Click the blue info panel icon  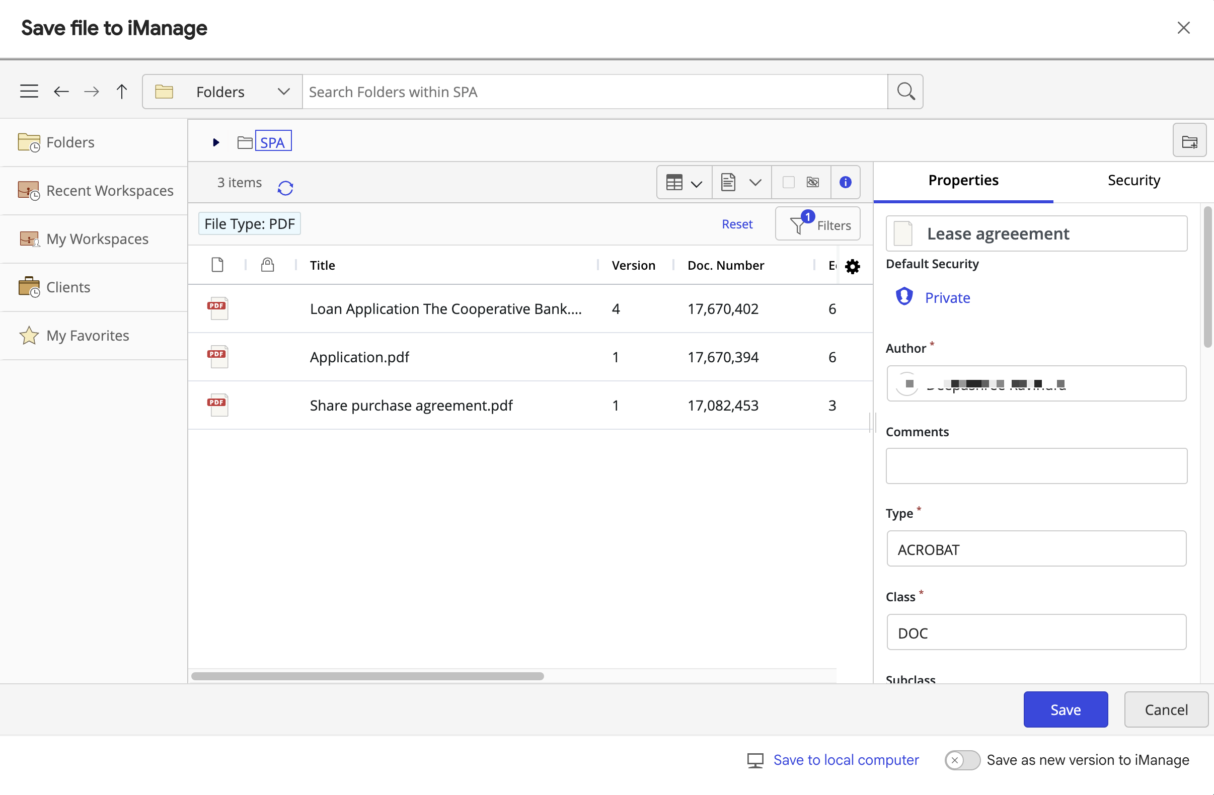pyautogui.click(x=845, y=182)
